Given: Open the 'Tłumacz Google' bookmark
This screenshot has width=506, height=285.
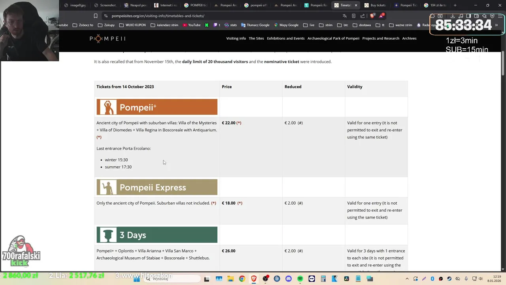Looking at the screenshot, I should click(x=255, y=25).
